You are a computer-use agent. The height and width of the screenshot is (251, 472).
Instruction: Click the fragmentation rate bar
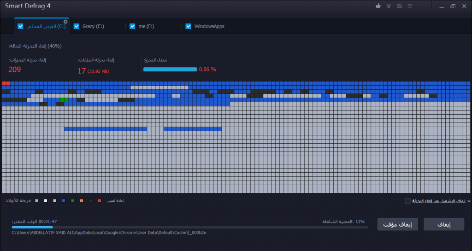pyautogui.click(x=170, y=70)
